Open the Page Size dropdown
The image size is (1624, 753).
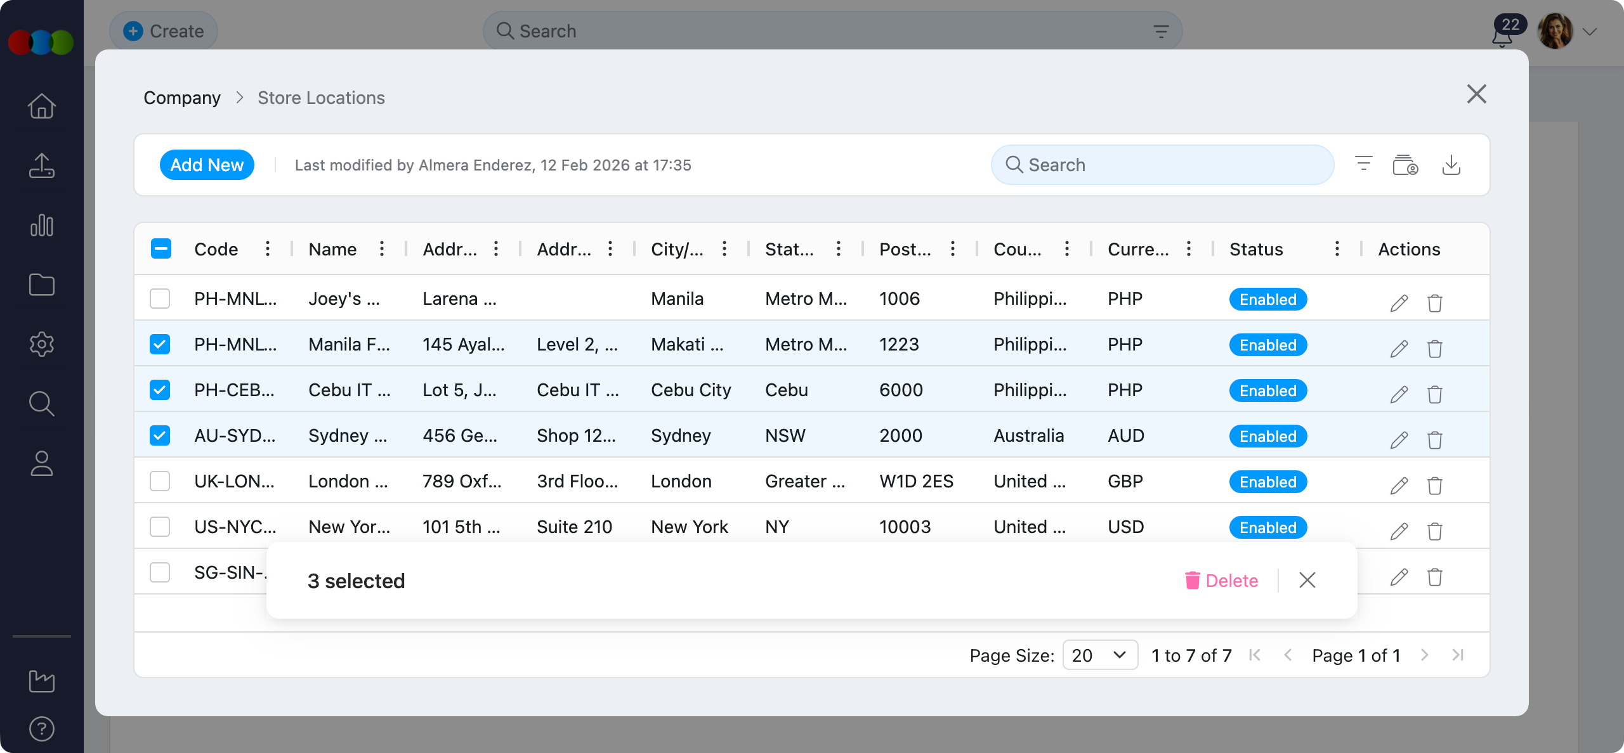(x=1099, y=655)
